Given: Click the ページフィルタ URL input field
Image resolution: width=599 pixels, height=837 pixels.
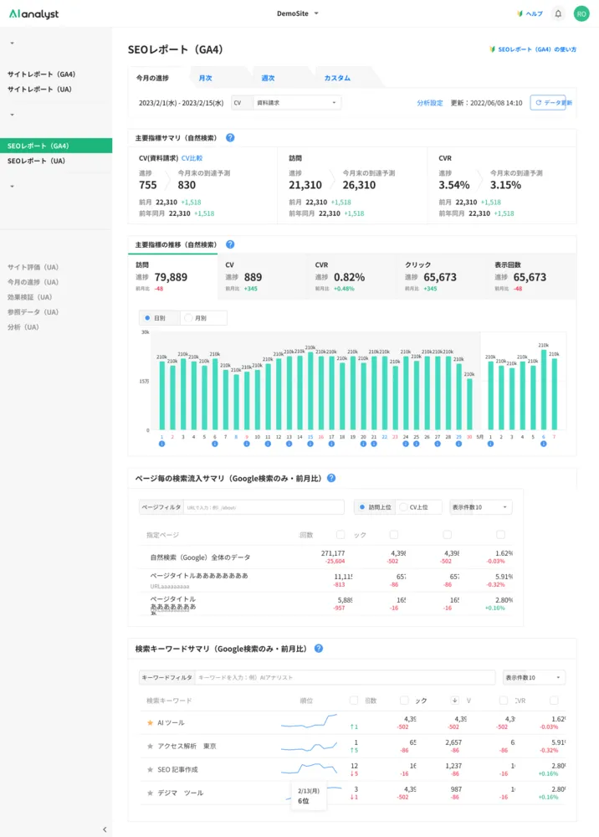Looking at the screenshot, I should pyautogui.click(x=264, y=507).
